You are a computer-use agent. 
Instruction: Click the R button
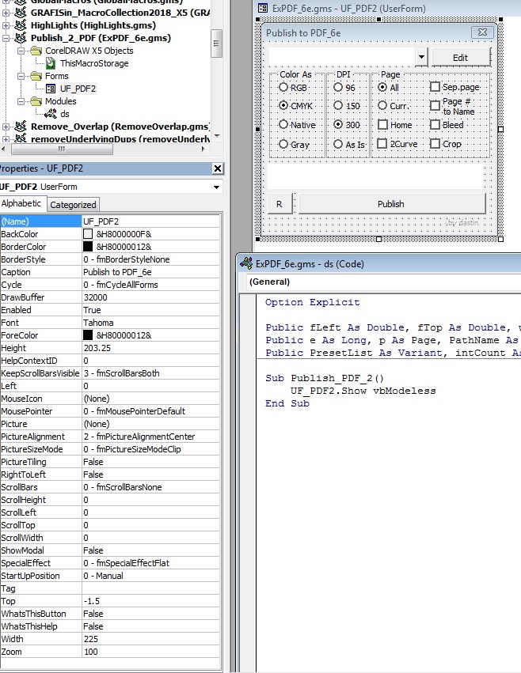coord(280,203)
